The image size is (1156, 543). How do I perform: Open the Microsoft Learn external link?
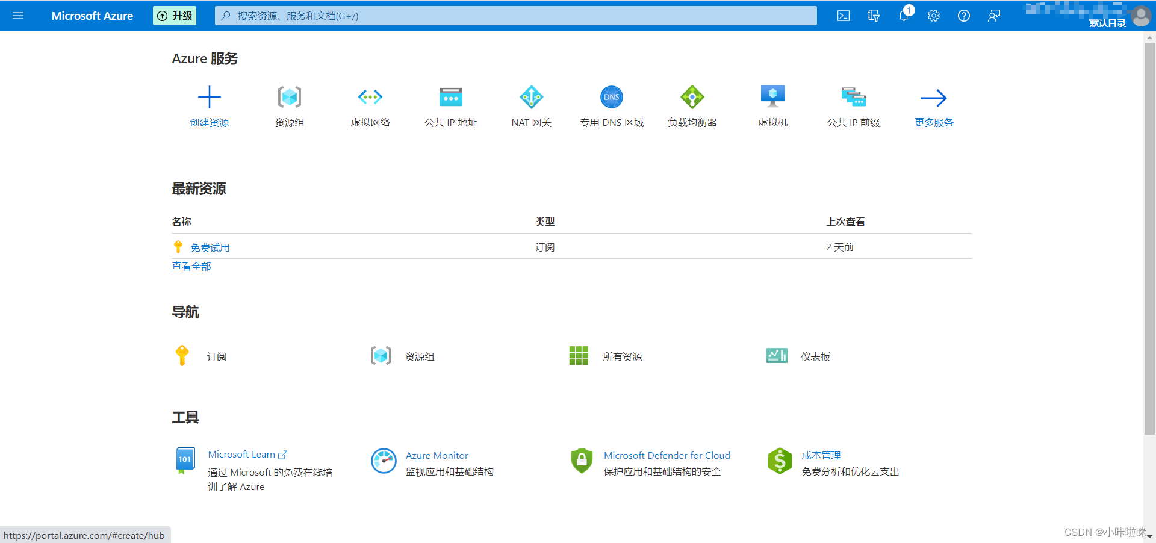point(247,455)
